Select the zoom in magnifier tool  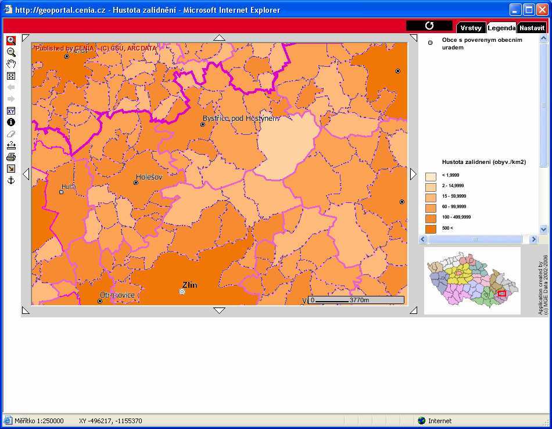pyautogui.click(x=11, y=41)
